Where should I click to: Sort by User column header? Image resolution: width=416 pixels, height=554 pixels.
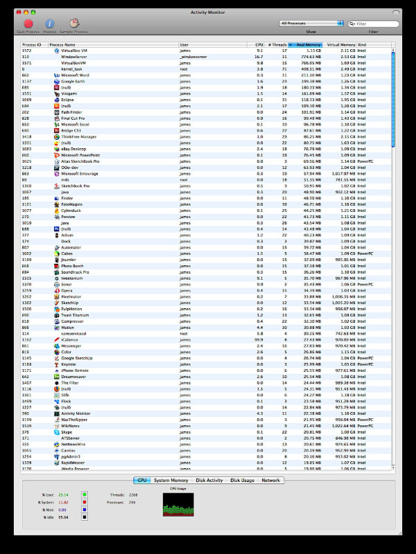[x=213, y=45]
